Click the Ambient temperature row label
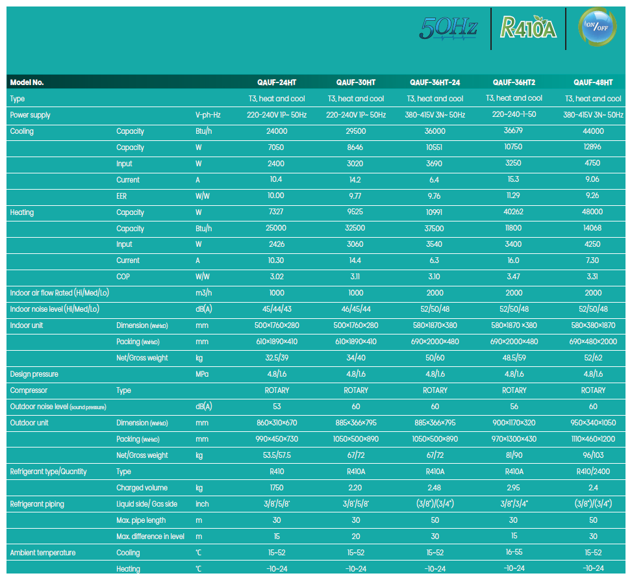 point(43,553)
